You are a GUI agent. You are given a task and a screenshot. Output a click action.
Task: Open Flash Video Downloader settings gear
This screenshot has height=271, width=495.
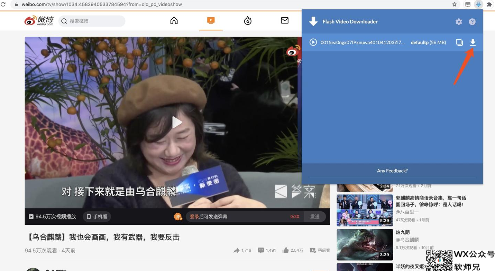coord(459,22)
